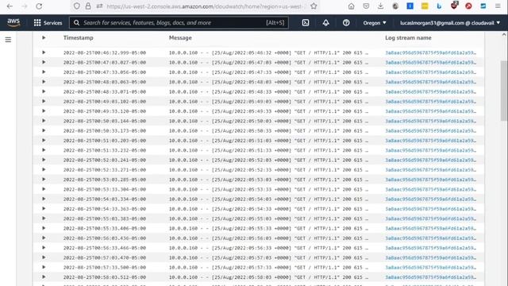
Task: Click the magnifier icon in AWS search
Action: [76, 23]
